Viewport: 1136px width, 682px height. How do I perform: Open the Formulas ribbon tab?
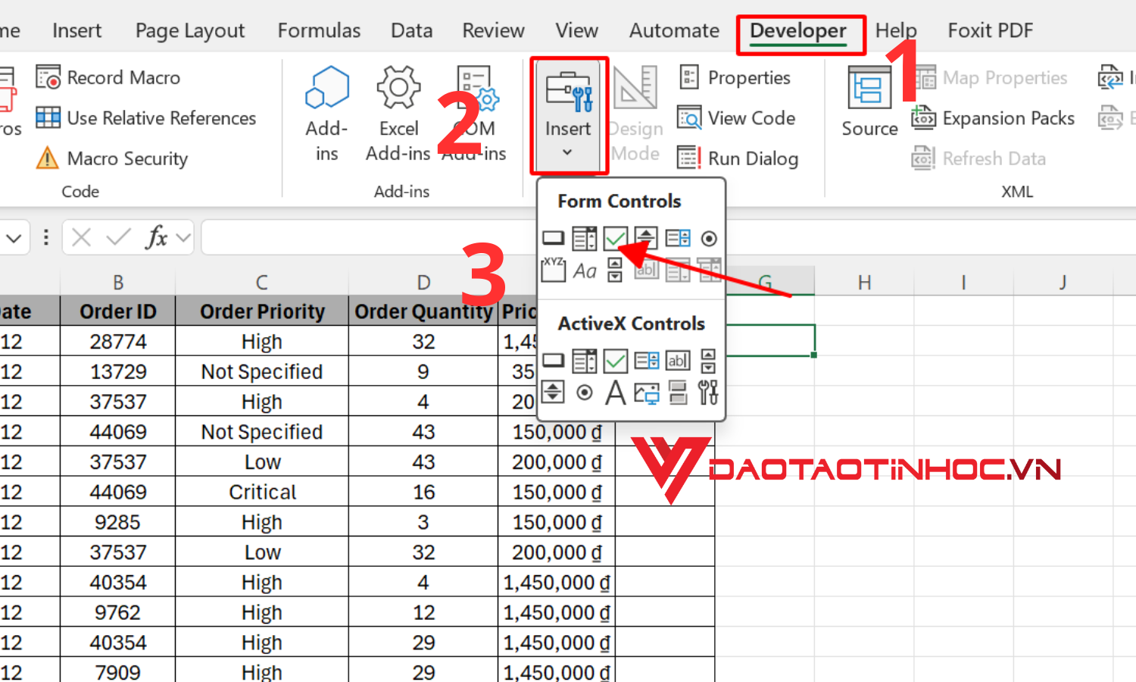click(x=319, y=30)
